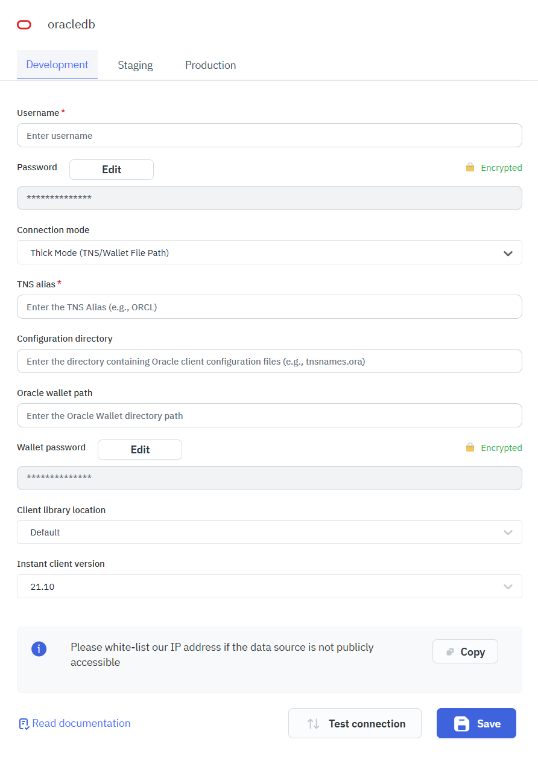Click the document icon beside Read documentation
Image resolution: width=538 pixels, height=757 pixels.
click(x=24, y=723)
